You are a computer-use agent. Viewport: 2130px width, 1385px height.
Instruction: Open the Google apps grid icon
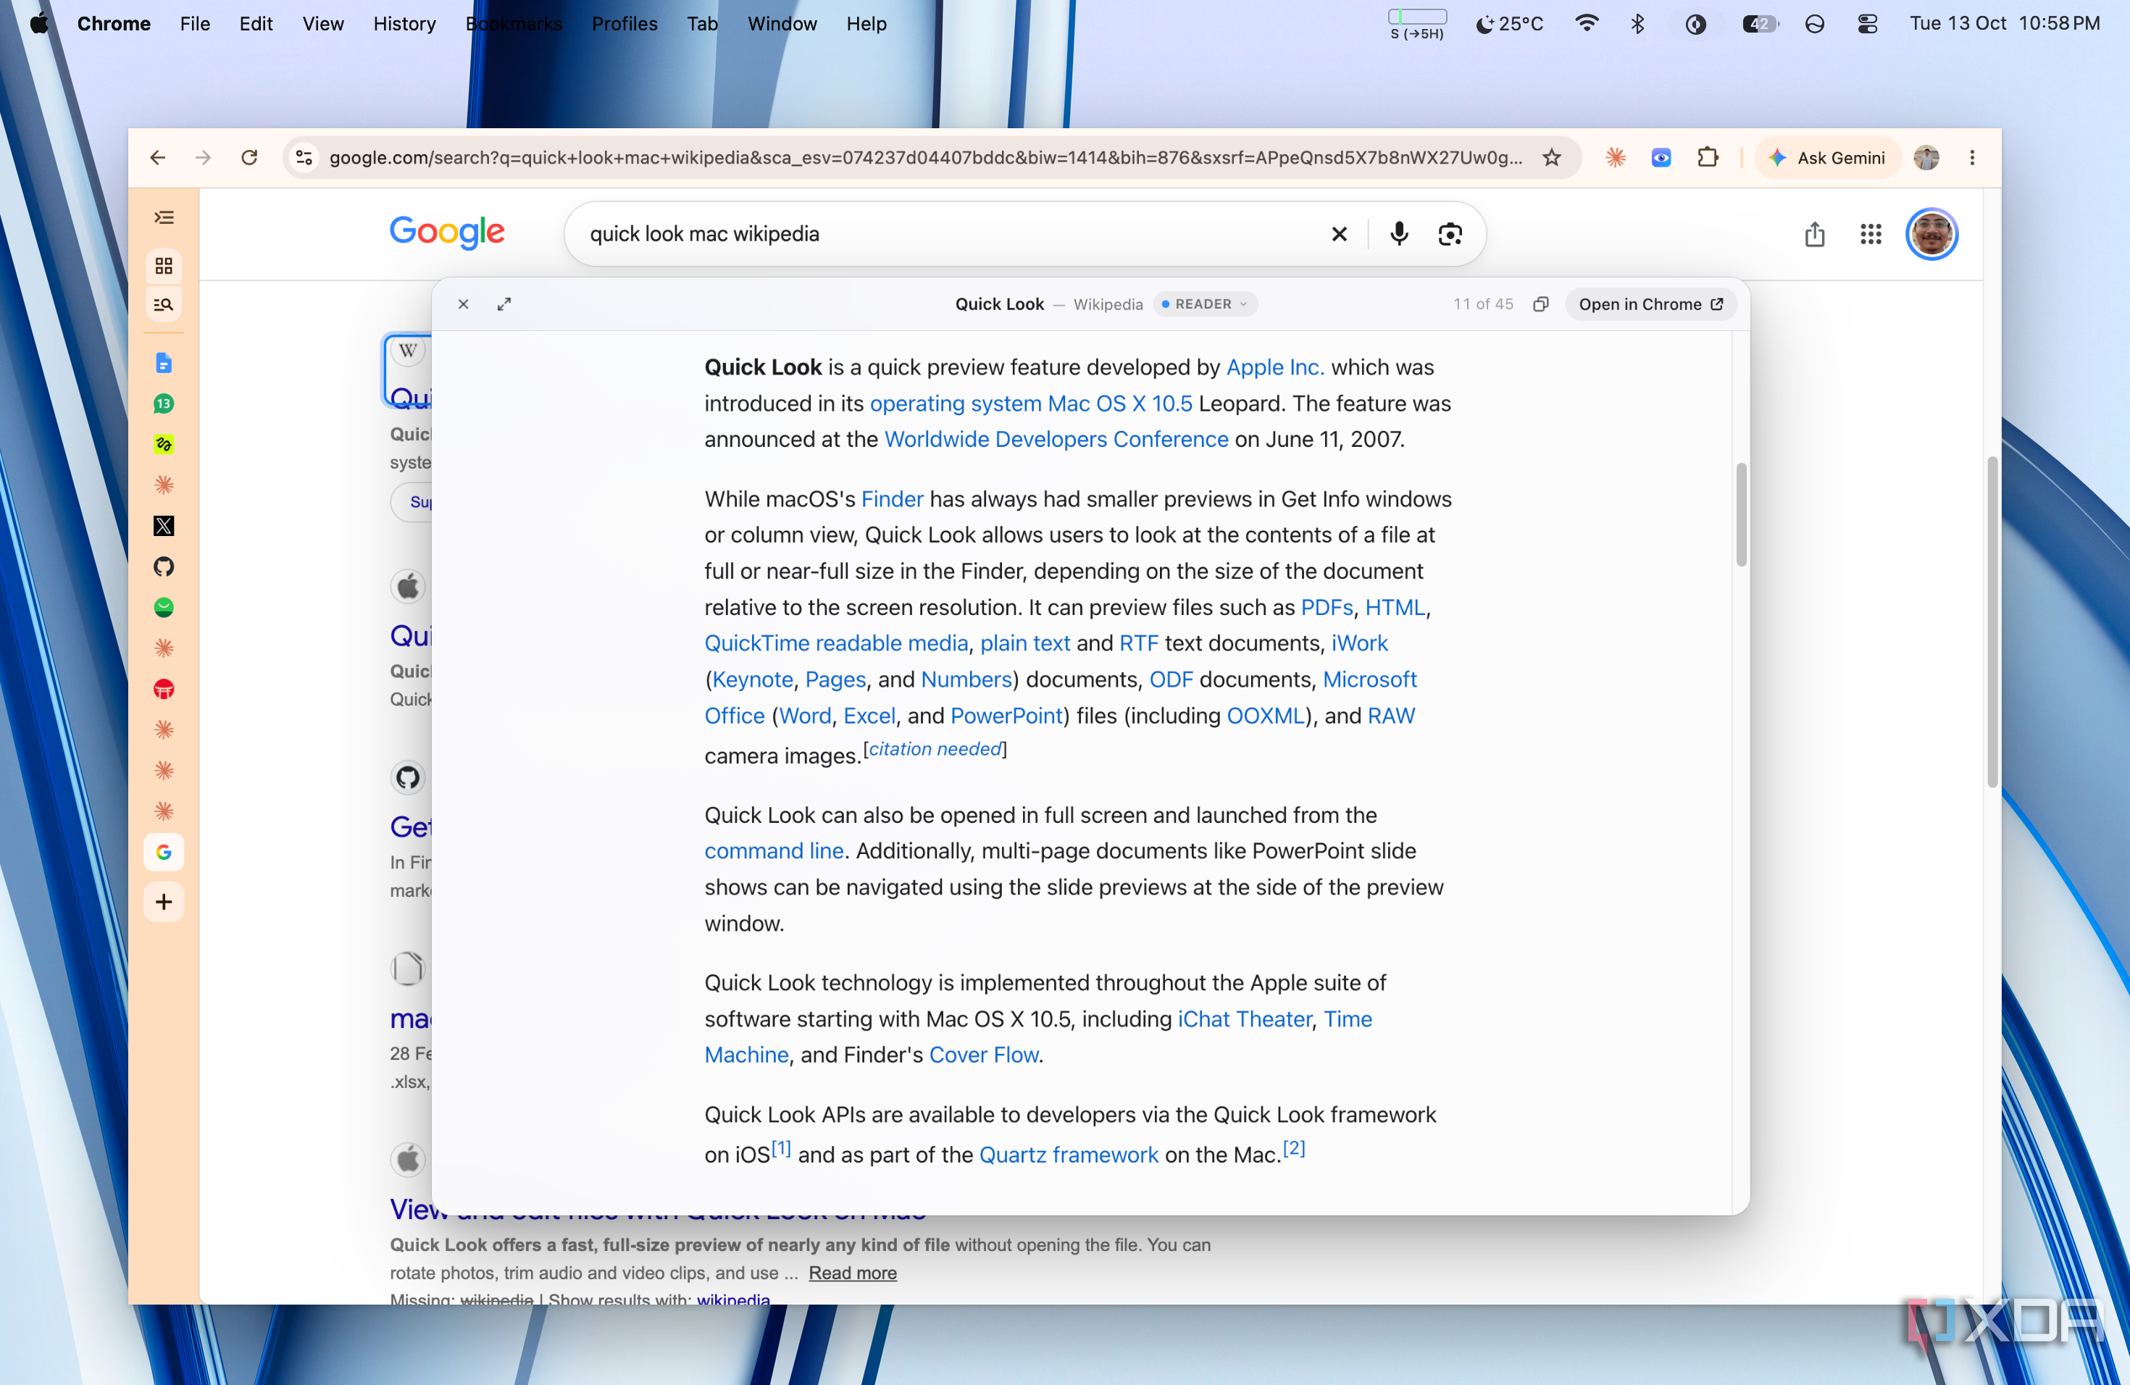pos(1871,235)
